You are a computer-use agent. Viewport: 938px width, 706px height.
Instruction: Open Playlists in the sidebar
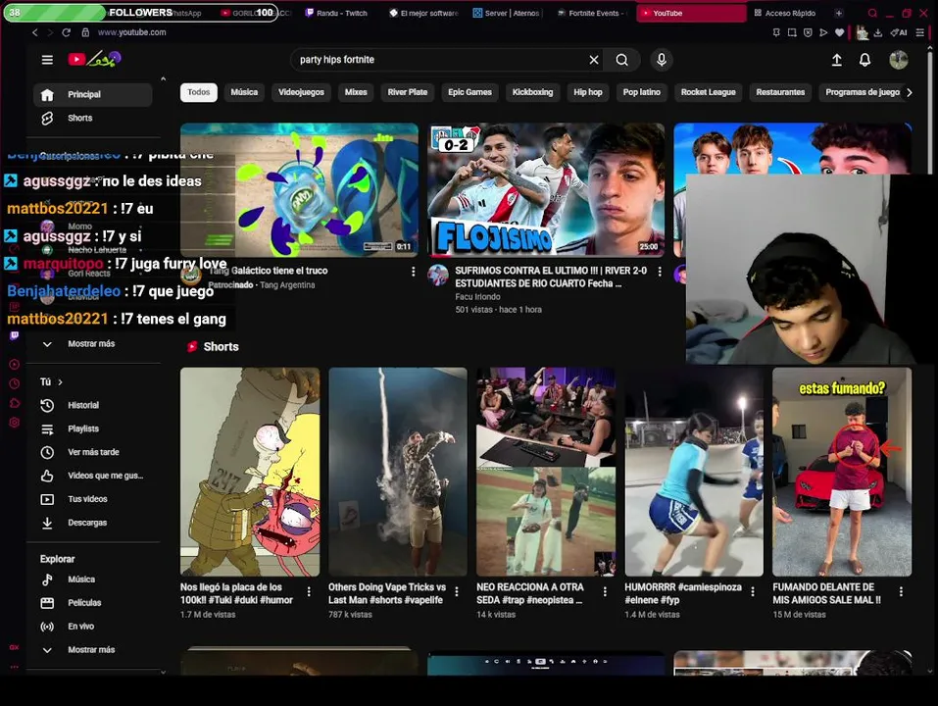[x=93, y=429]
